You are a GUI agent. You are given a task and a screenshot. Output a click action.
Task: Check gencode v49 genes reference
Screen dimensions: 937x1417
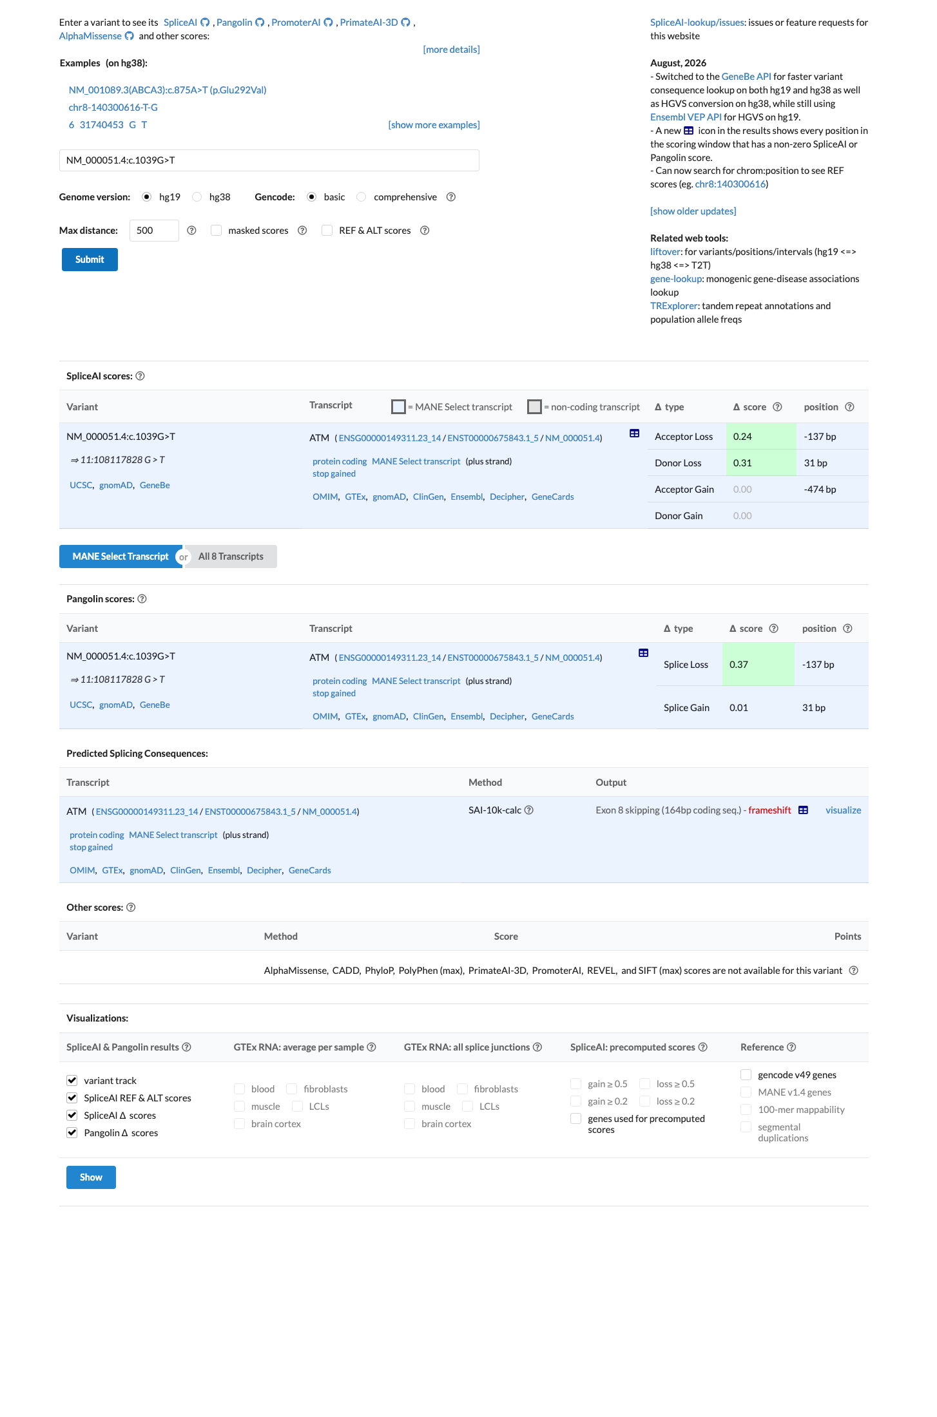(x=746, y=1075)
